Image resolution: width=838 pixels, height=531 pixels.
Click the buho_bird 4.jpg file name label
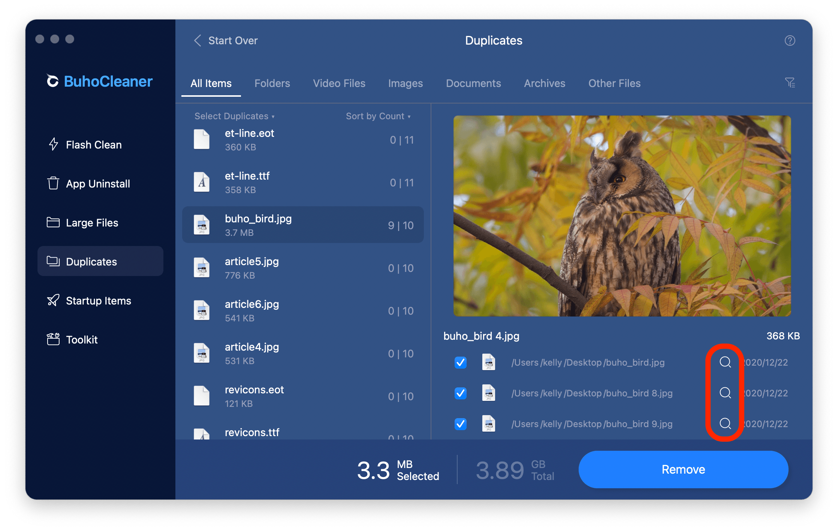(481, 336)
